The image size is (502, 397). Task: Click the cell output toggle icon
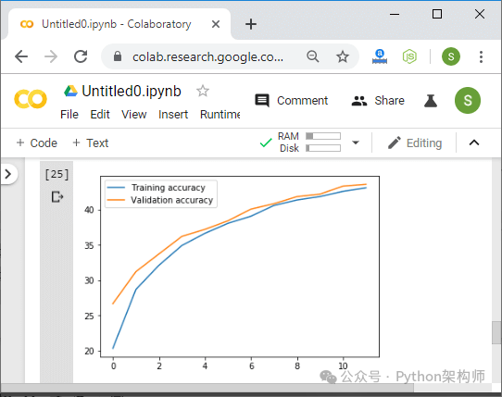point(57,197)
